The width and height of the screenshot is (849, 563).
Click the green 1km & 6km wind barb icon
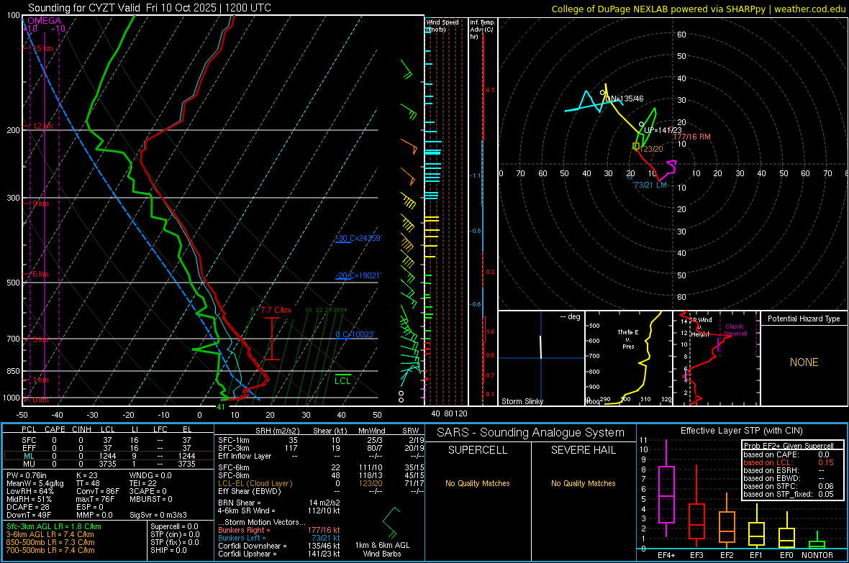(391, 523)
